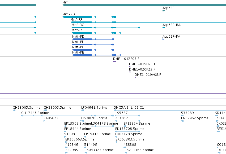
Task: Select the EN09962.5prime EST
Action: pos(182,121)
